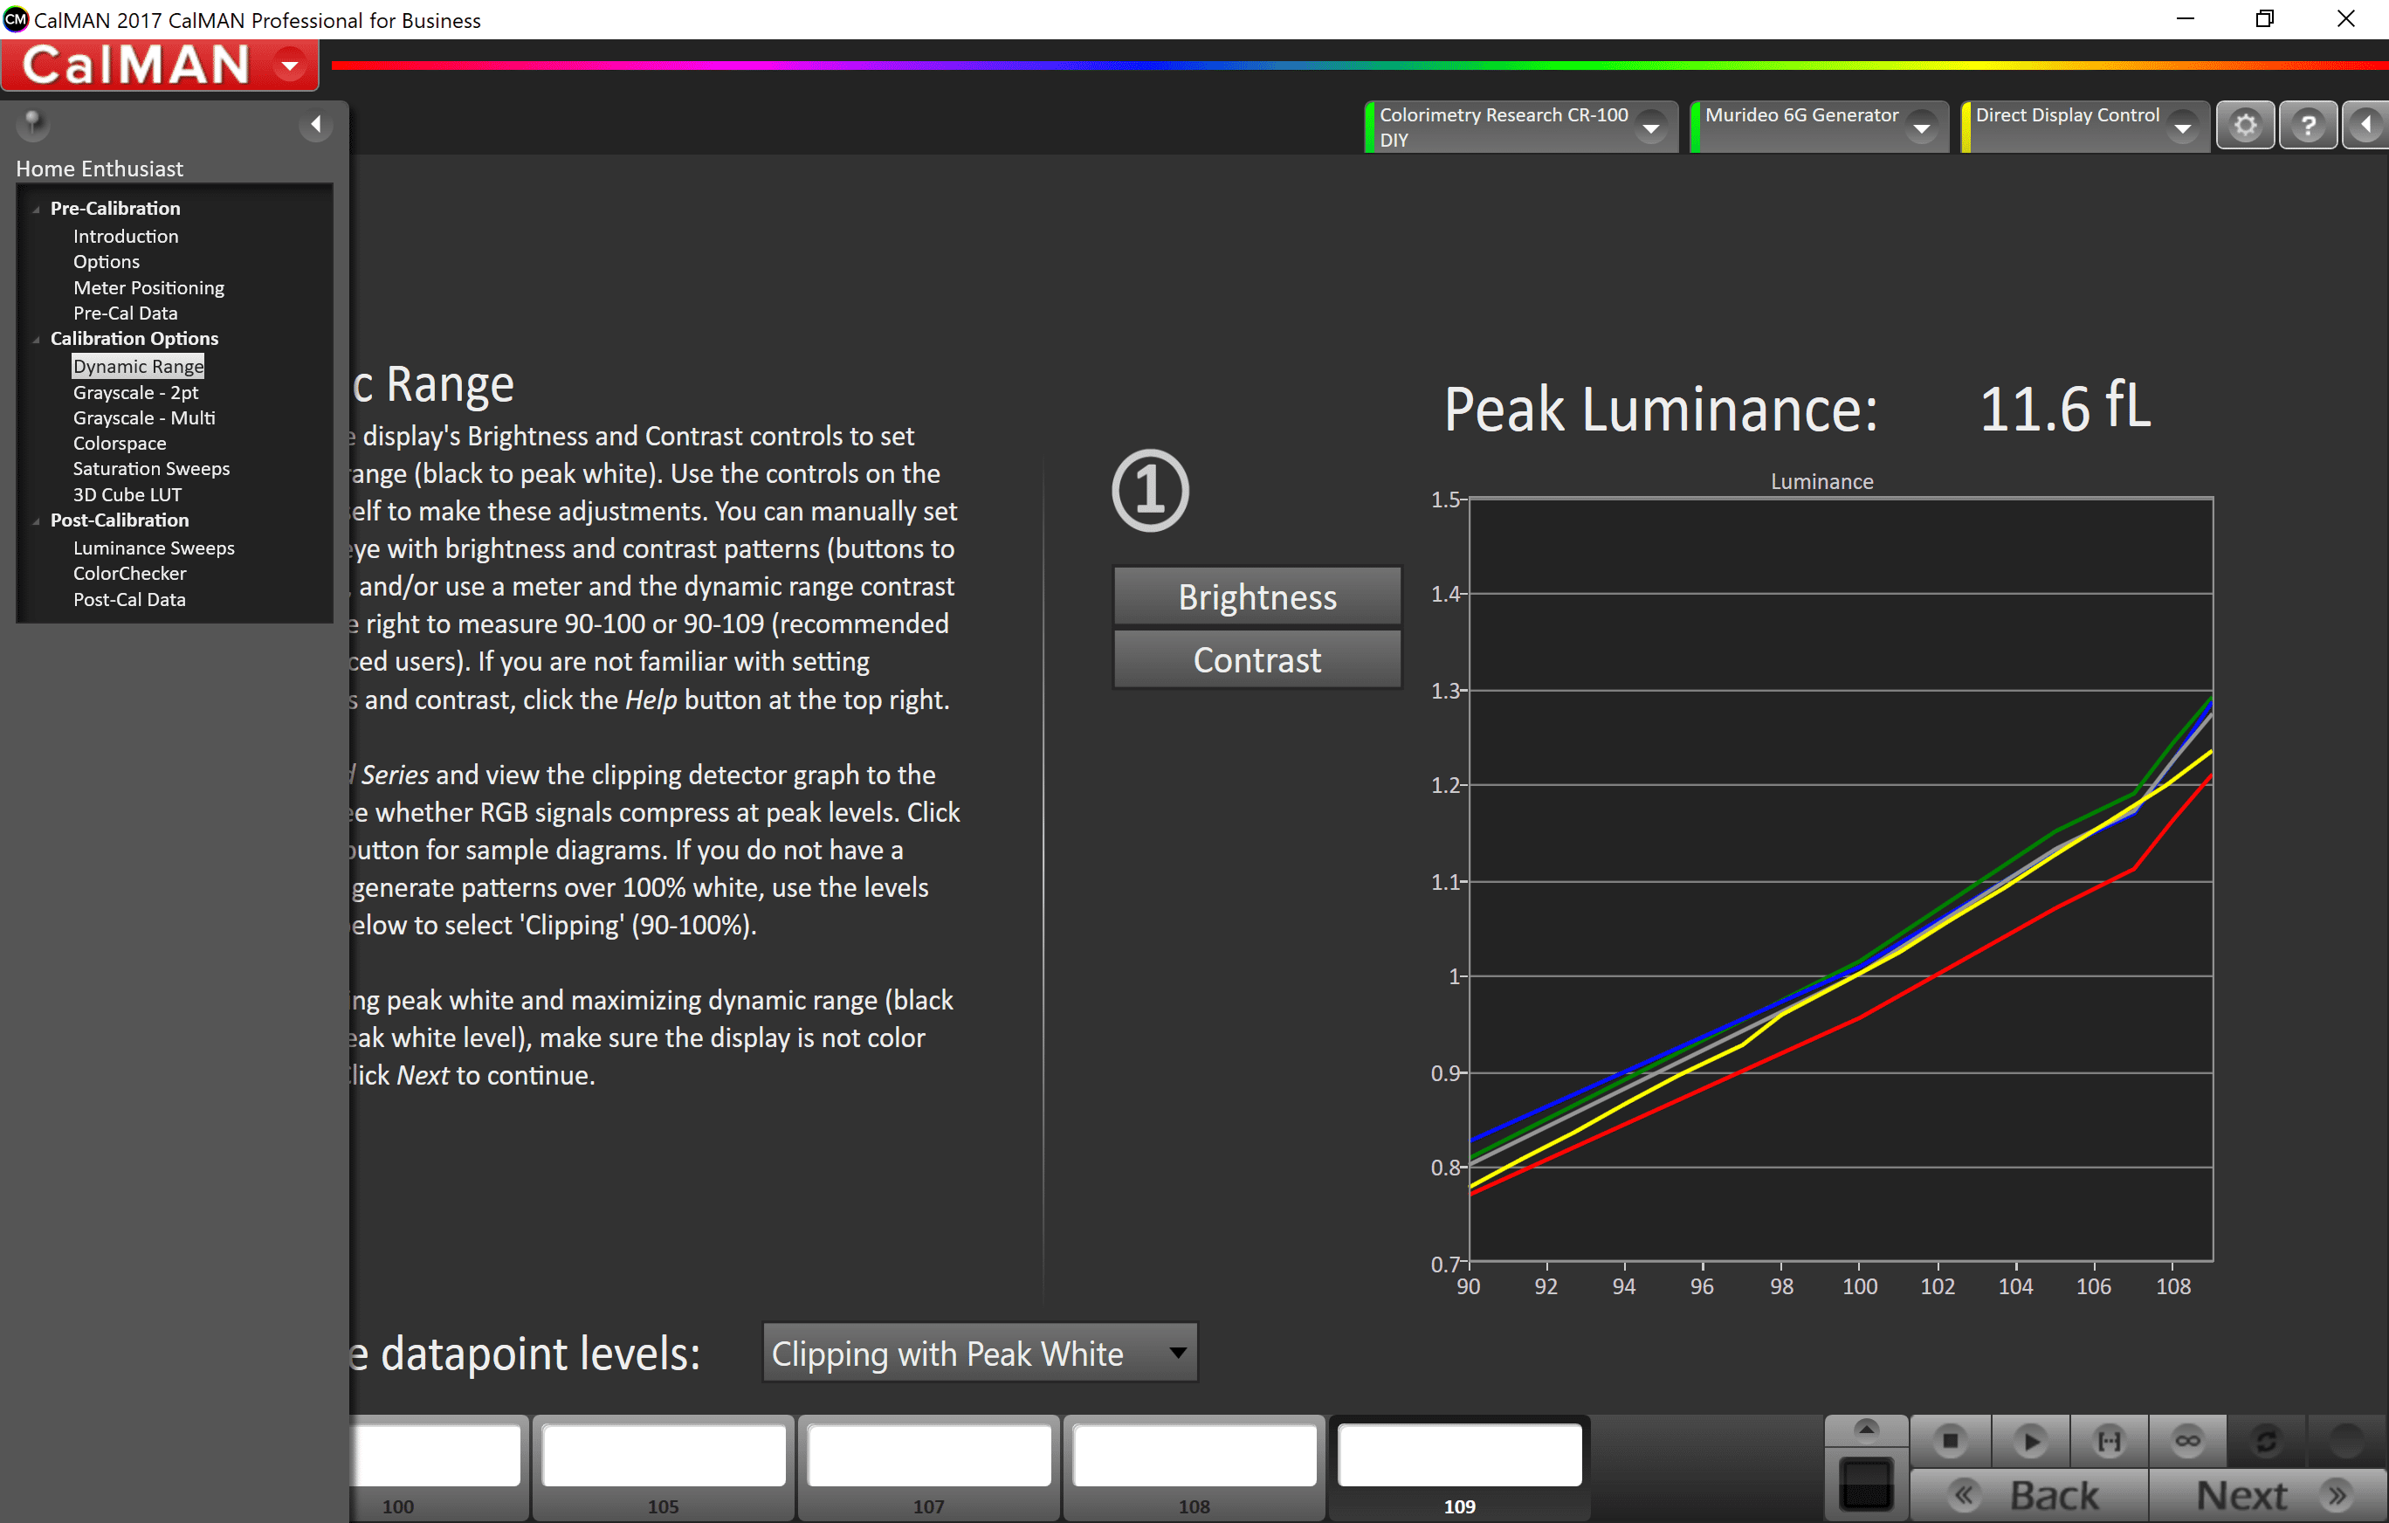Image resolution: width=2389 pixels, height=1523 pixels.
Task: Expand the pattern window up arrow
Action: 1866,1430
